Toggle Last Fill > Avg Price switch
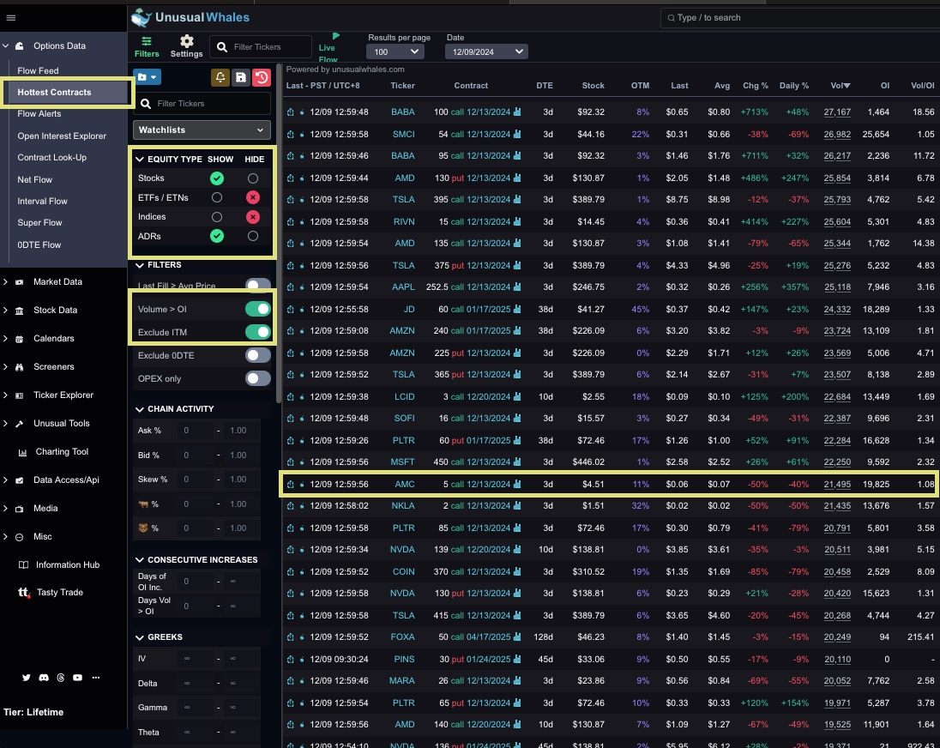 pyautogui.click(x=258, y=285)
